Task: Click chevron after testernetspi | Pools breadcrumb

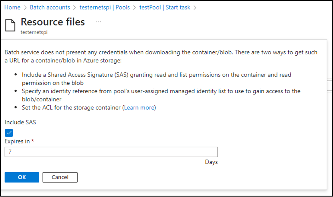Action: click(134, 8)
